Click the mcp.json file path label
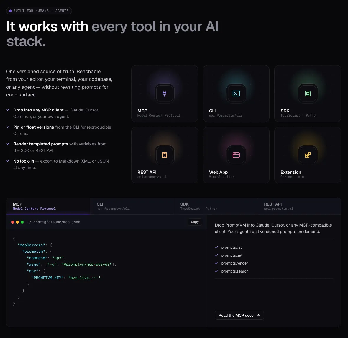 [x=54, y=222]
